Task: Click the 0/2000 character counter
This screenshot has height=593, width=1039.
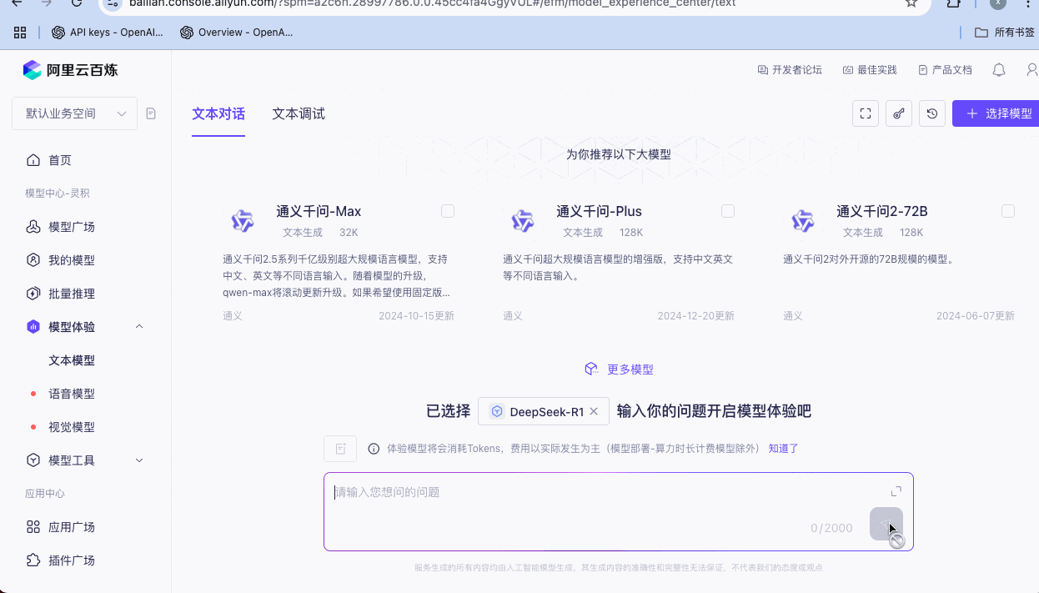Action: tap(831, 528)
